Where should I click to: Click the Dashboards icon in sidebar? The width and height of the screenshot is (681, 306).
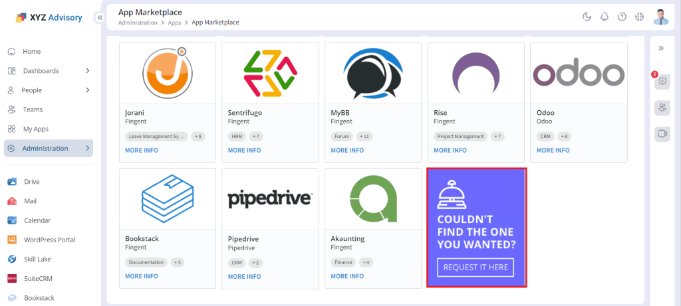[x=12, y=70]
